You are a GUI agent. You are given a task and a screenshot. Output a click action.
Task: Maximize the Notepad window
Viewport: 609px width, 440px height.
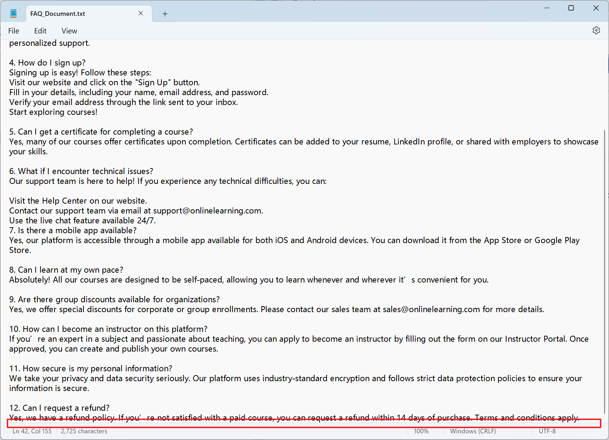tap(571, 8)
